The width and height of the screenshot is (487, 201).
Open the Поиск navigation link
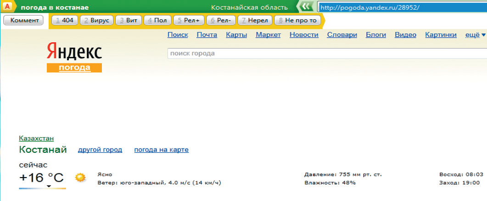[x=178, y=35]
